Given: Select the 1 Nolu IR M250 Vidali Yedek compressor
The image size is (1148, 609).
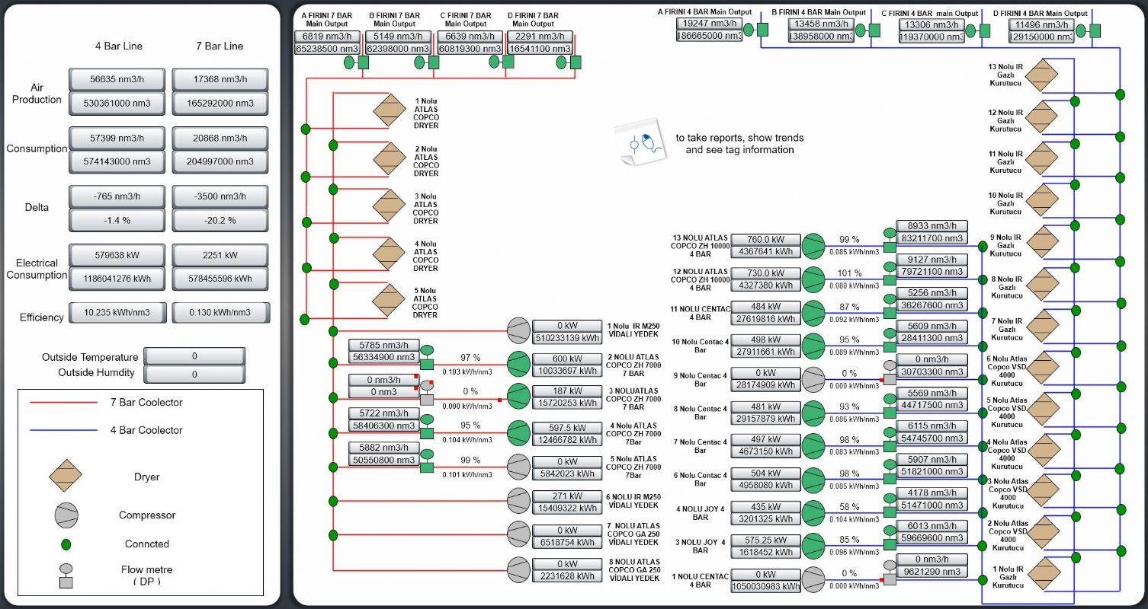Looking at the screenshot, I should click(518, 331).
